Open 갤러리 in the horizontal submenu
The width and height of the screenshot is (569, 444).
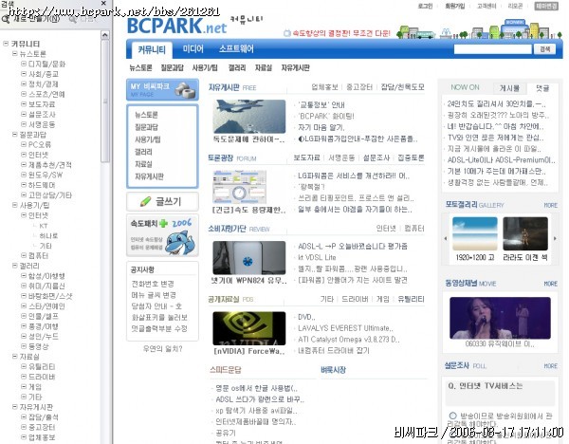pos(236,68)
